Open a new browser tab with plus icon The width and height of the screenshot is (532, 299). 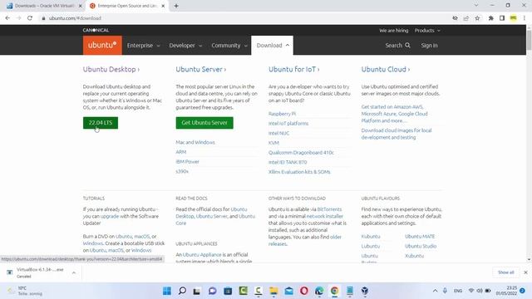pos(176,6)
